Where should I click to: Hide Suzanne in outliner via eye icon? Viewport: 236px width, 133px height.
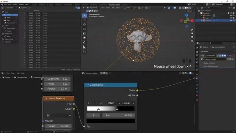[231, 20]
